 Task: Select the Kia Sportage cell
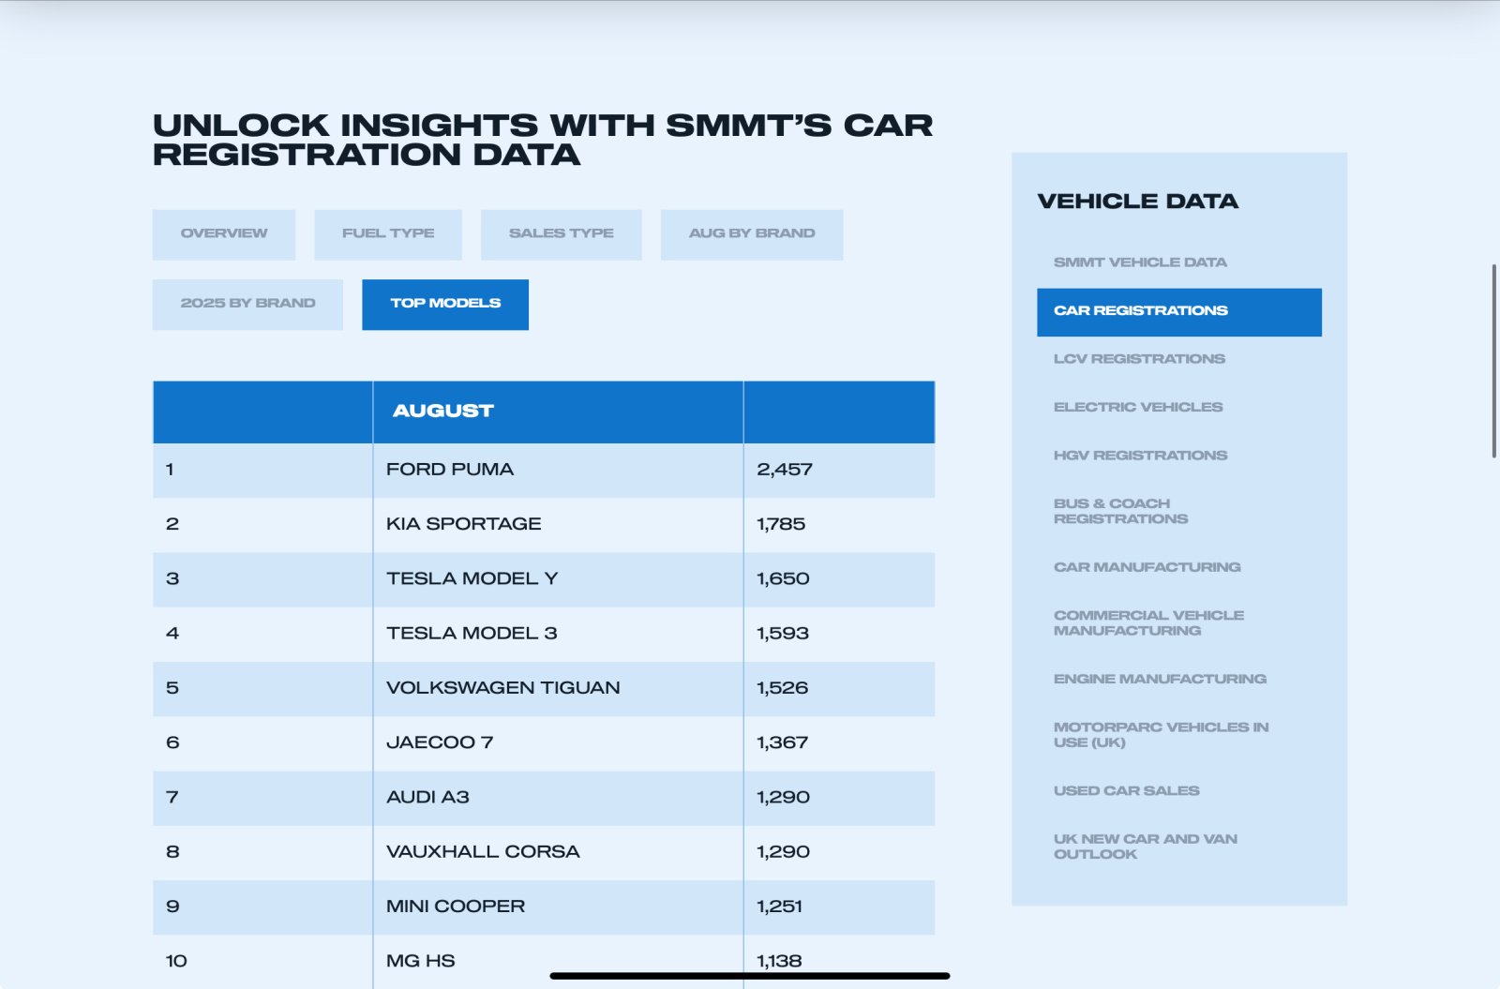point(558,524)
